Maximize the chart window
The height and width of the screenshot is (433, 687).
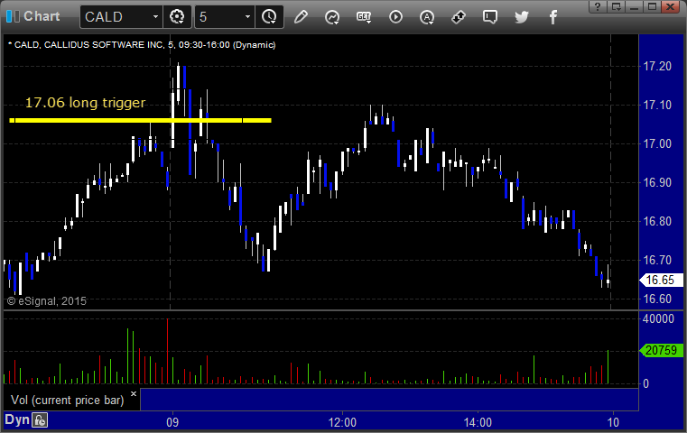coord(652,6)
